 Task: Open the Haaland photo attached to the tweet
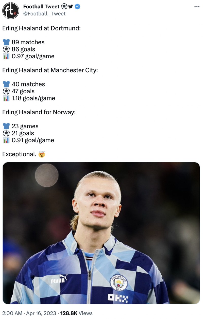[101, 233]
